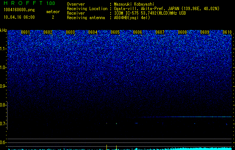Click the 0609 time marker
Viewport: 235px width, 150px height.
click(x=205, y=32)
